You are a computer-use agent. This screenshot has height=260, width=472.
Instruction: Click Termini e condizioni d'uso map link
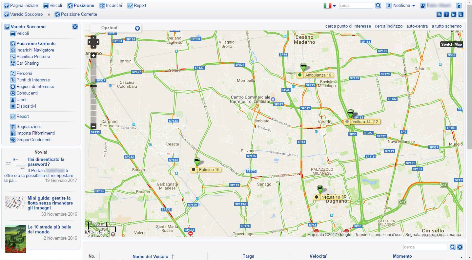click(378, 235)
